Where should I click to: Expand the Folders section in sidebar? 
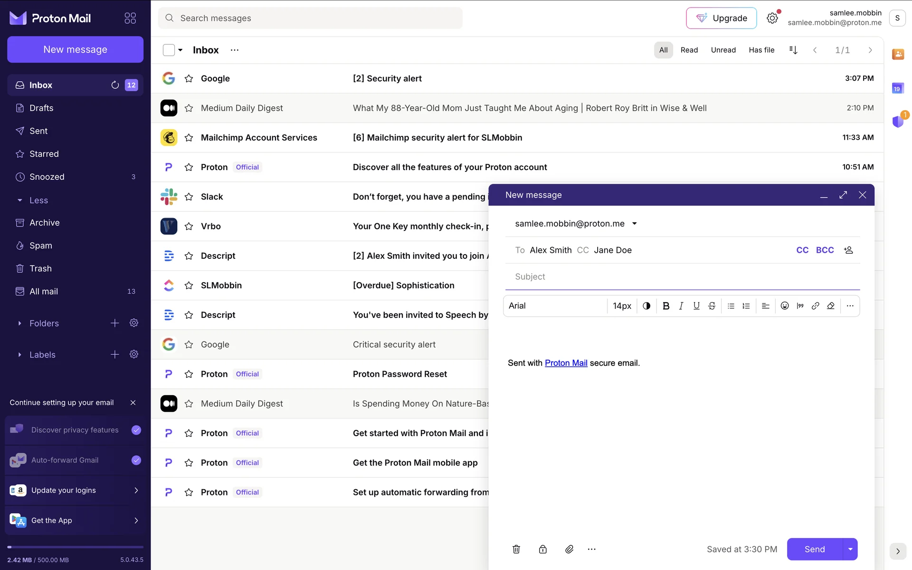[x=19, y=323]
